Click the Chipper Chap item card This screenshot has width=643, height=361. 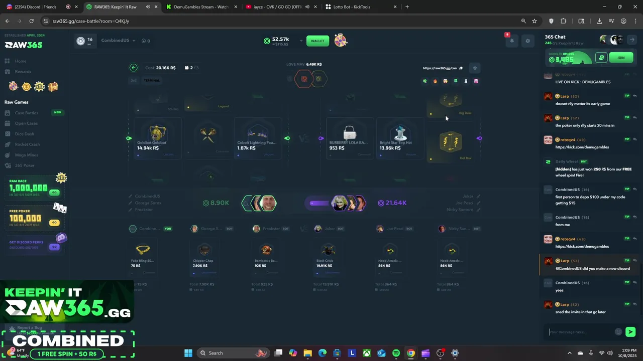pos(203,258)
